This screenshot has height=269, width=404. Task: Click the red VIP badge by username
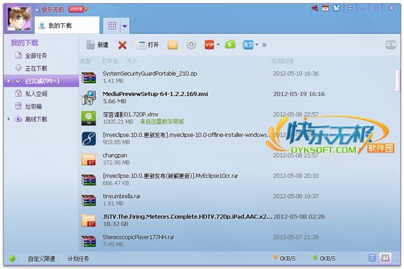[x=76, y=10]
